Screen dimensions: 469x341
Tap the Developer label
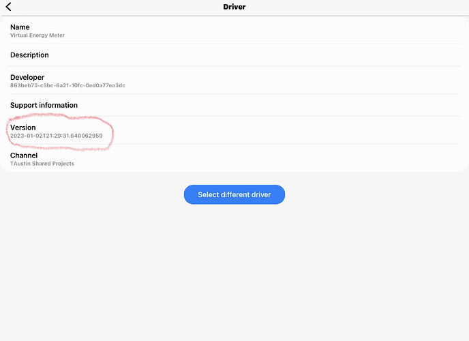point(27,78)
